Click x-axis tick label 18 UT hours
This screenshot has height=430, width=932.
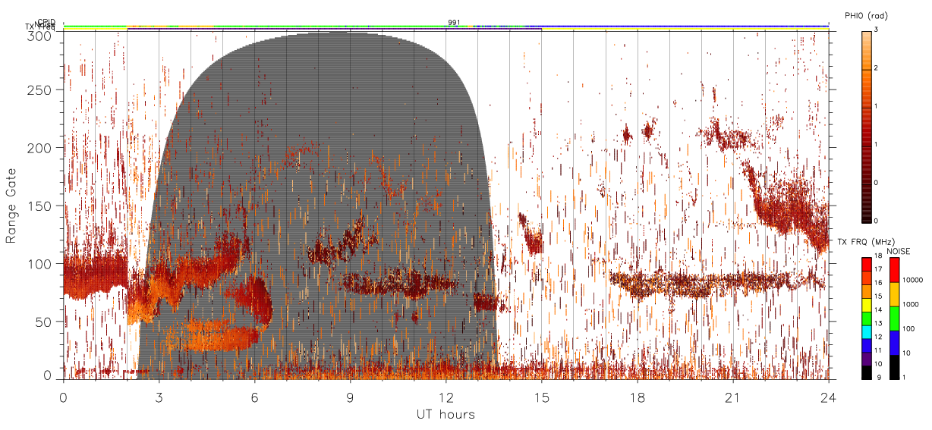tap(637, 397)
